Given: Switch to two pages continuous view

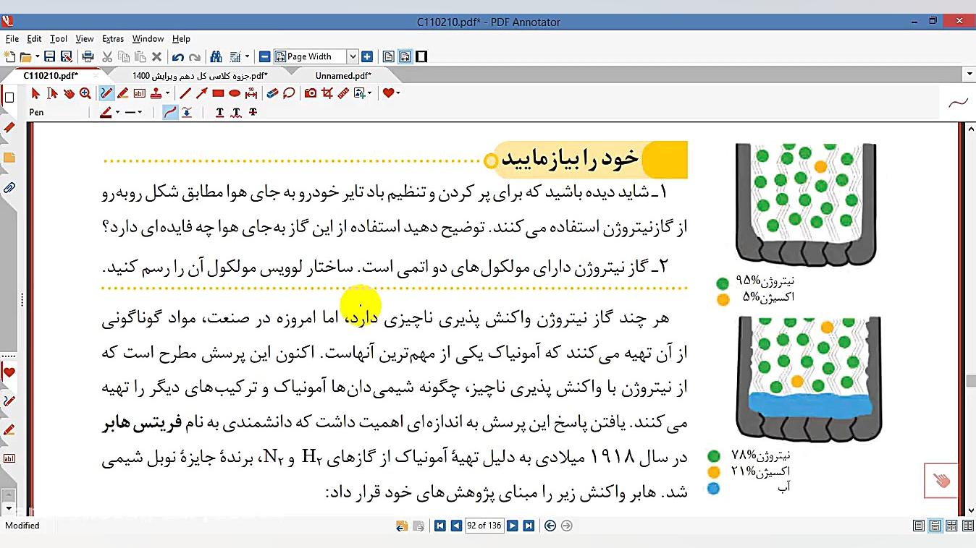Looking at the screenshot, I should (967, 526).
